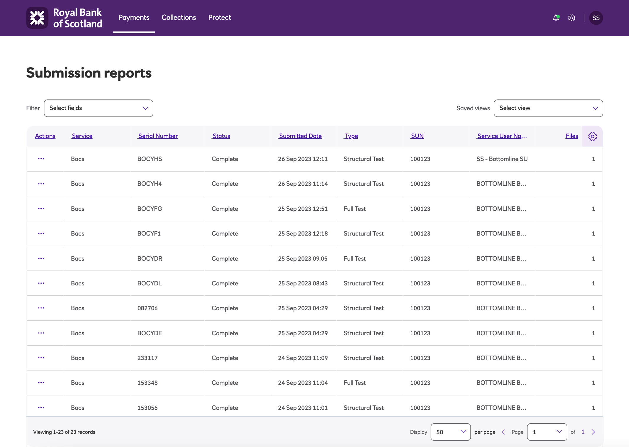This screenshot has width=629, height=447.
Task: Open actions menu for BOCYHS row
Action: [x=41, y=159]
